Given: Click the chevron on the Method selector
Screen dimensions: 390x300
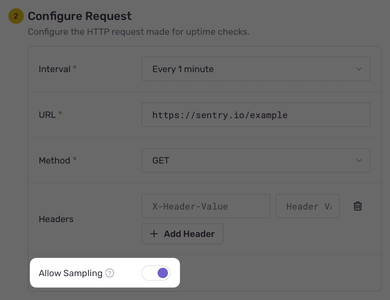Looking at the screenshot, I should (x=359, y=160).
